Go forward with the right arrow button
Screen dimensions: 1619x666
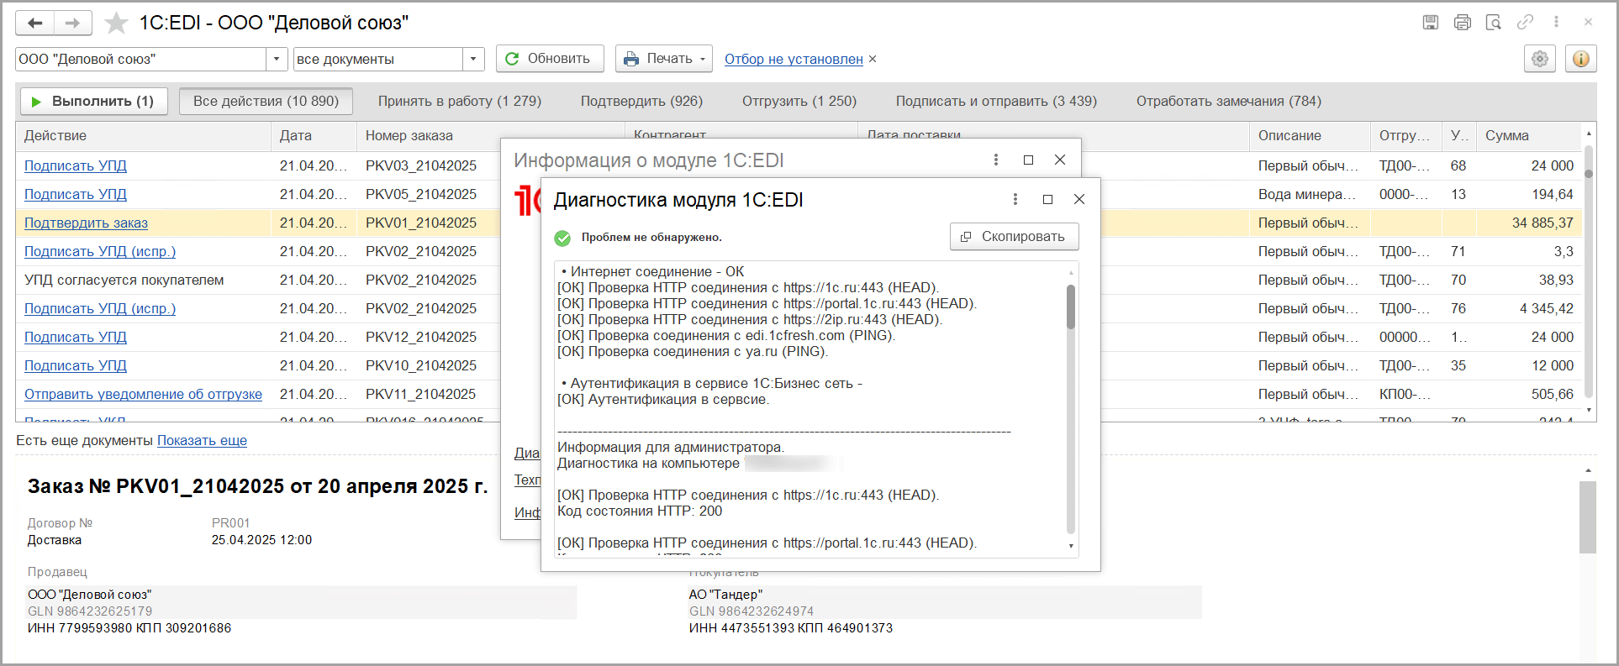73,23
